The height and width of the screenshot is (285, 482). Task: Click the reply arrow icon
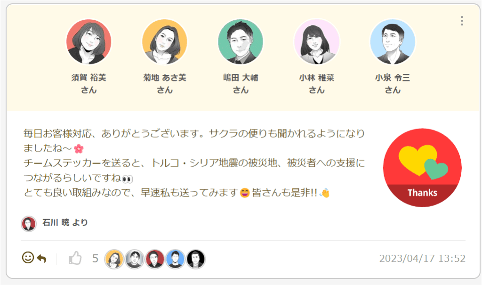(x=41, y=259)
